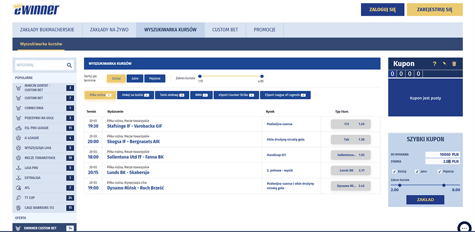Toggle the Jutro checkbox in Szybki Kupon
Image resolution: width=475 pixels, height=232 pixels.
[x=417, y=171]
